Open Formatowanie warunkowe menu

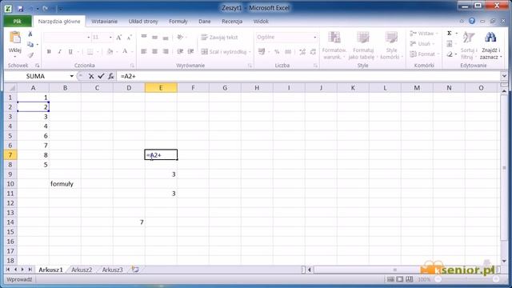(334, 45)
